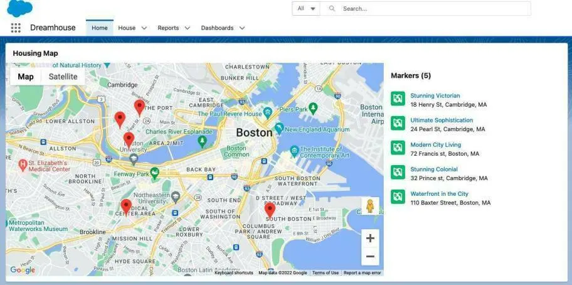The width and height of the screenshot is (572, 285).
Task: Click the address 110 Baxter Street, Boston, MA
Action: click(450, 203)
